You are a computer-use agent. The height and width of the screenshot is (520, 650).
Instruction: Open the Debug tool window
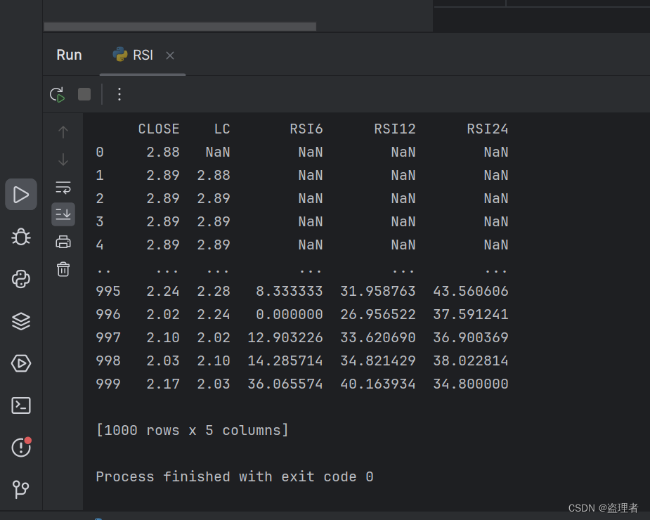coord(20,237)
